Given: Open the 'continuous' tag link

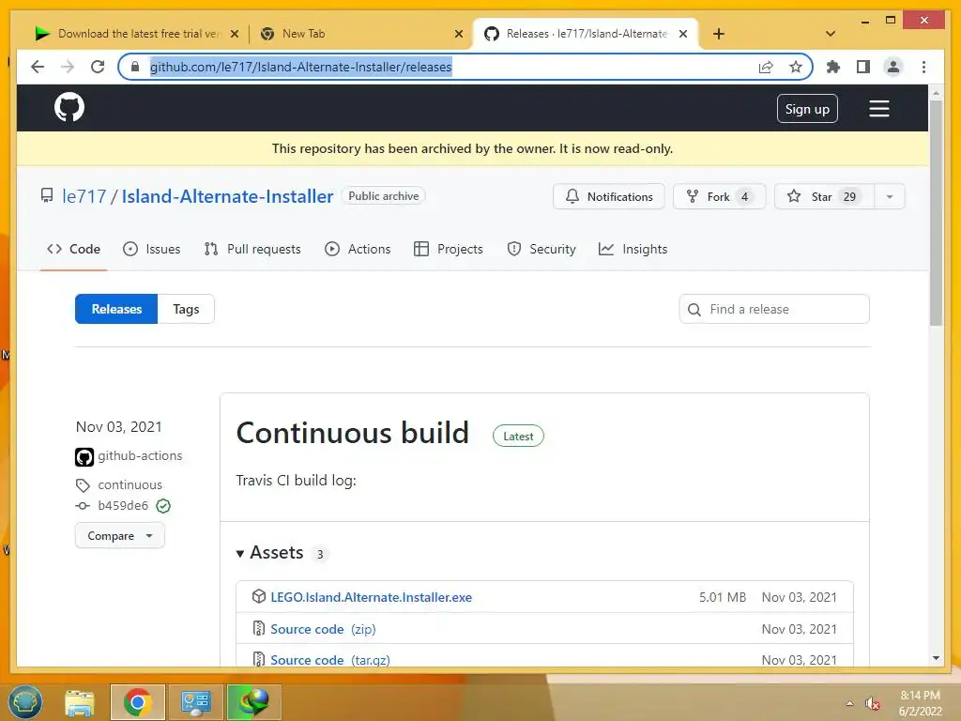Looking at the screenshot, I should (x=130, y=484).
